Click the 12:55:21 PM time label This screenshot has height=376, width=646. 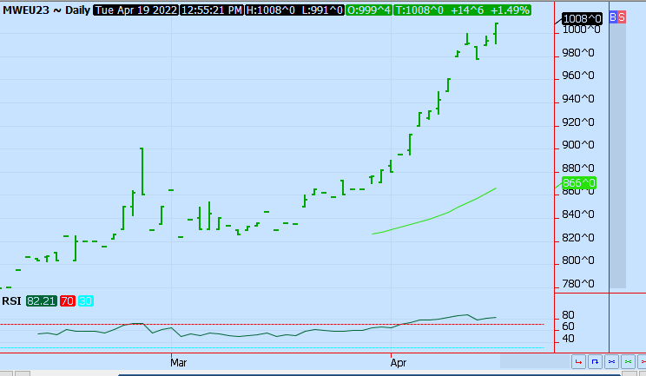coord(212,10)
